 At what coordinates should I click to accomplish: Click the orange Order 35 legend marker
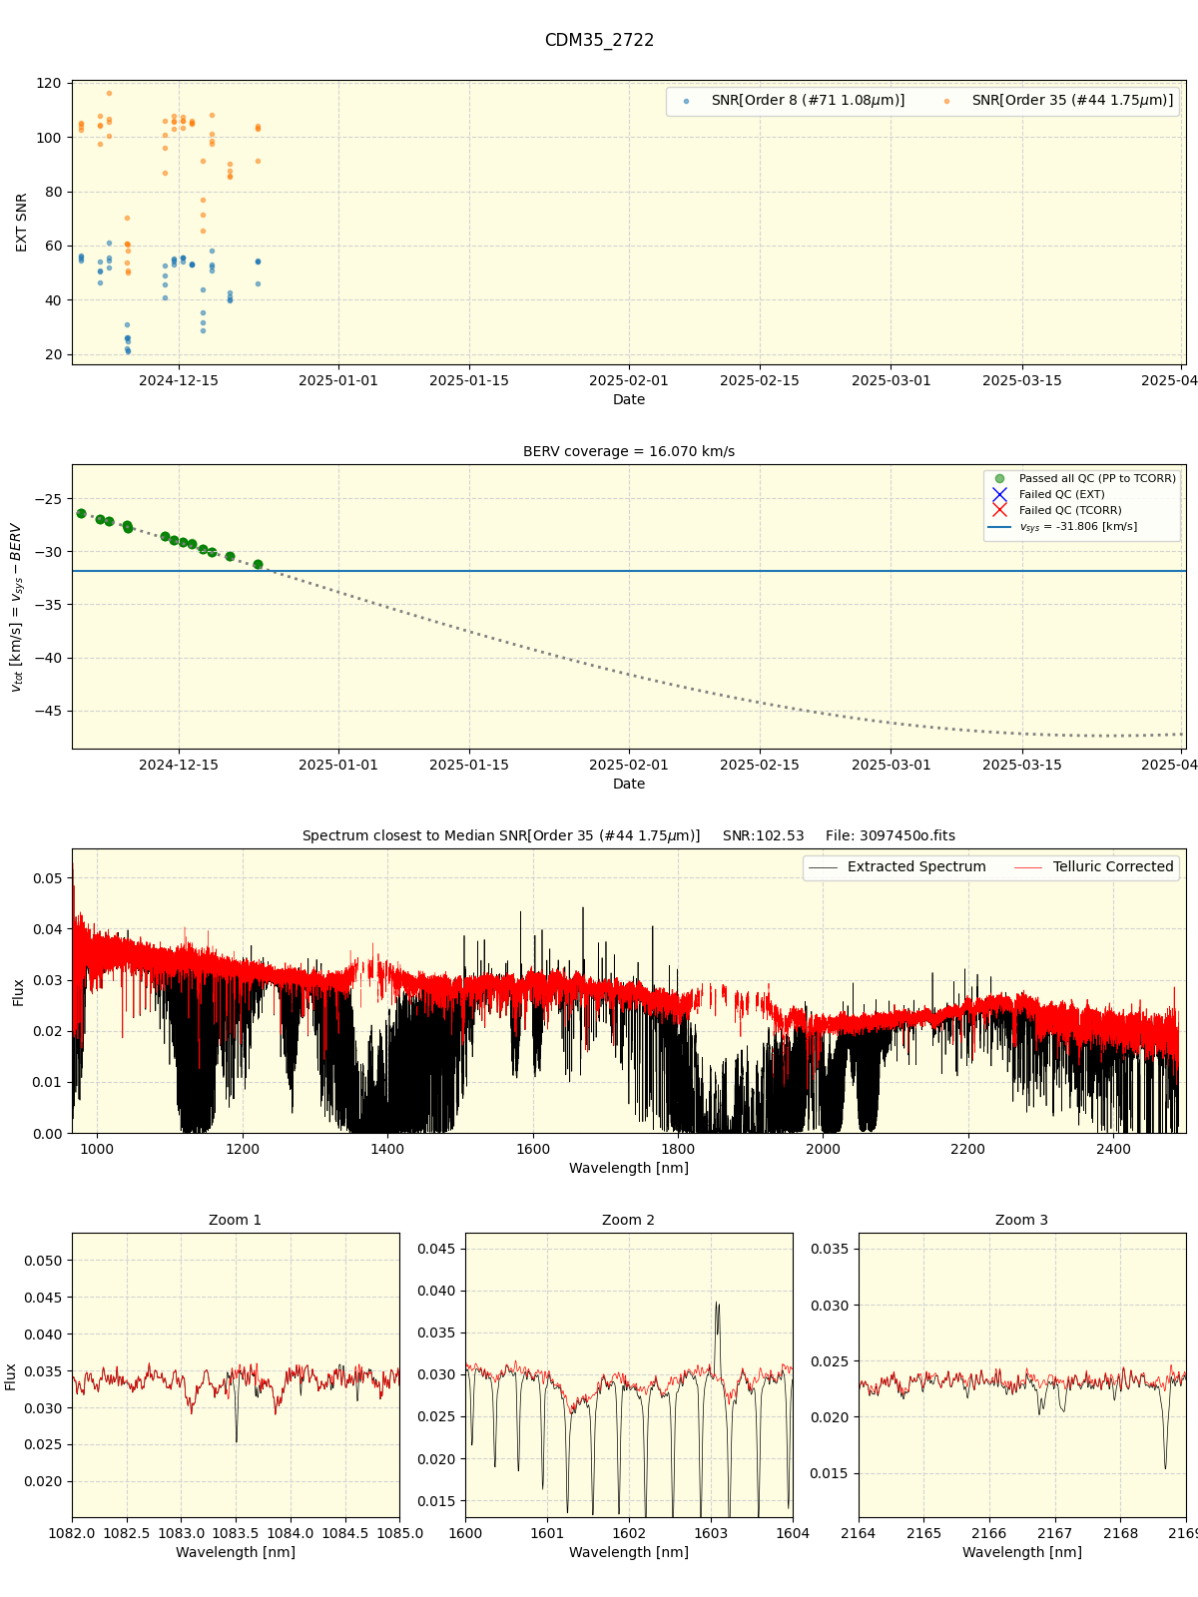tap(946, 101)
